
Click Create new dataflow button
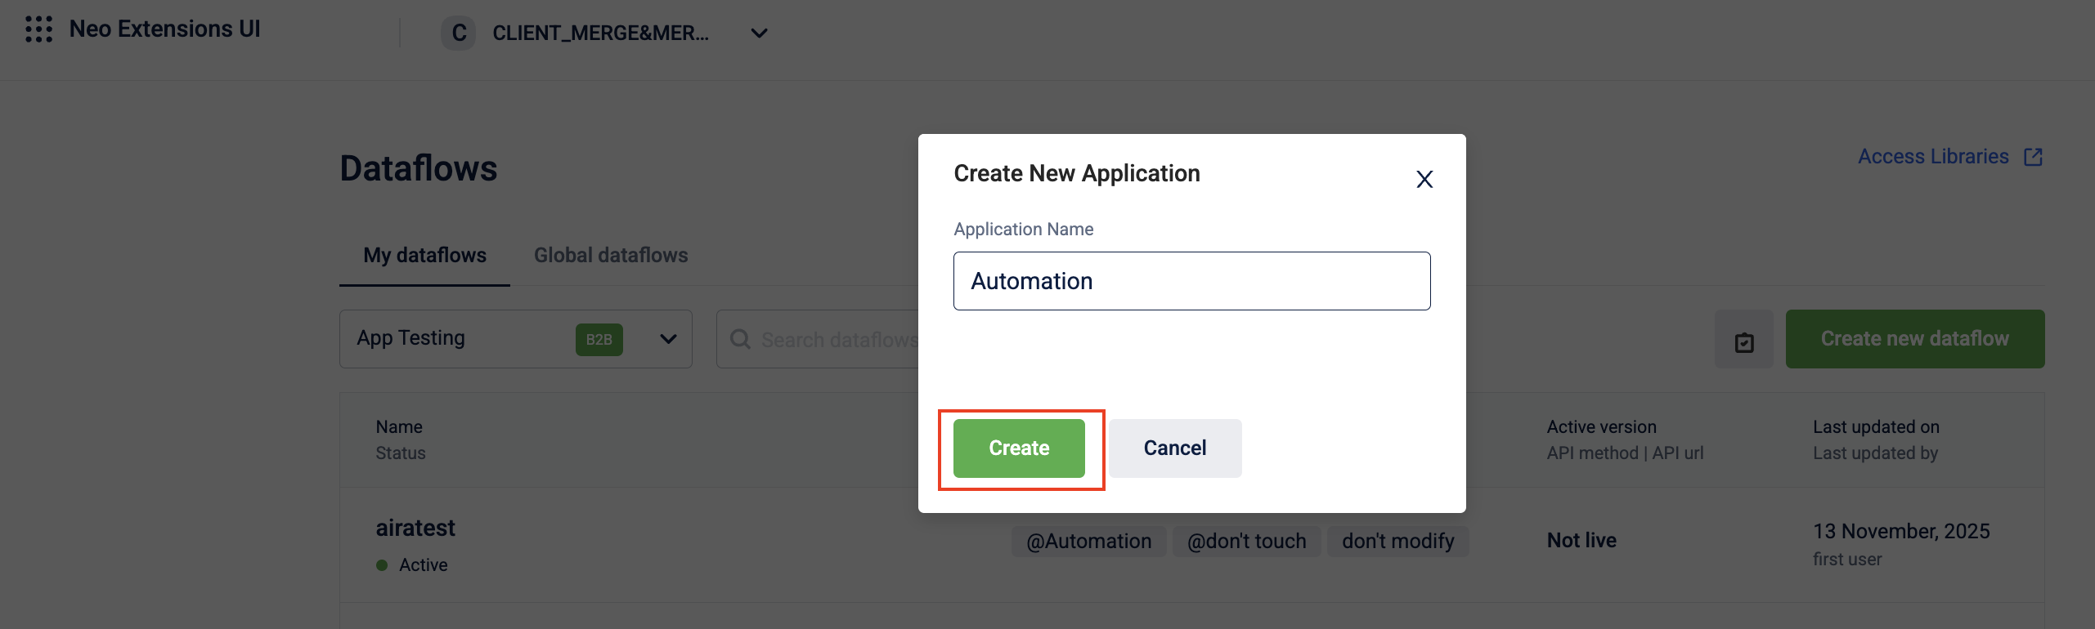[x=1915, y=339]
